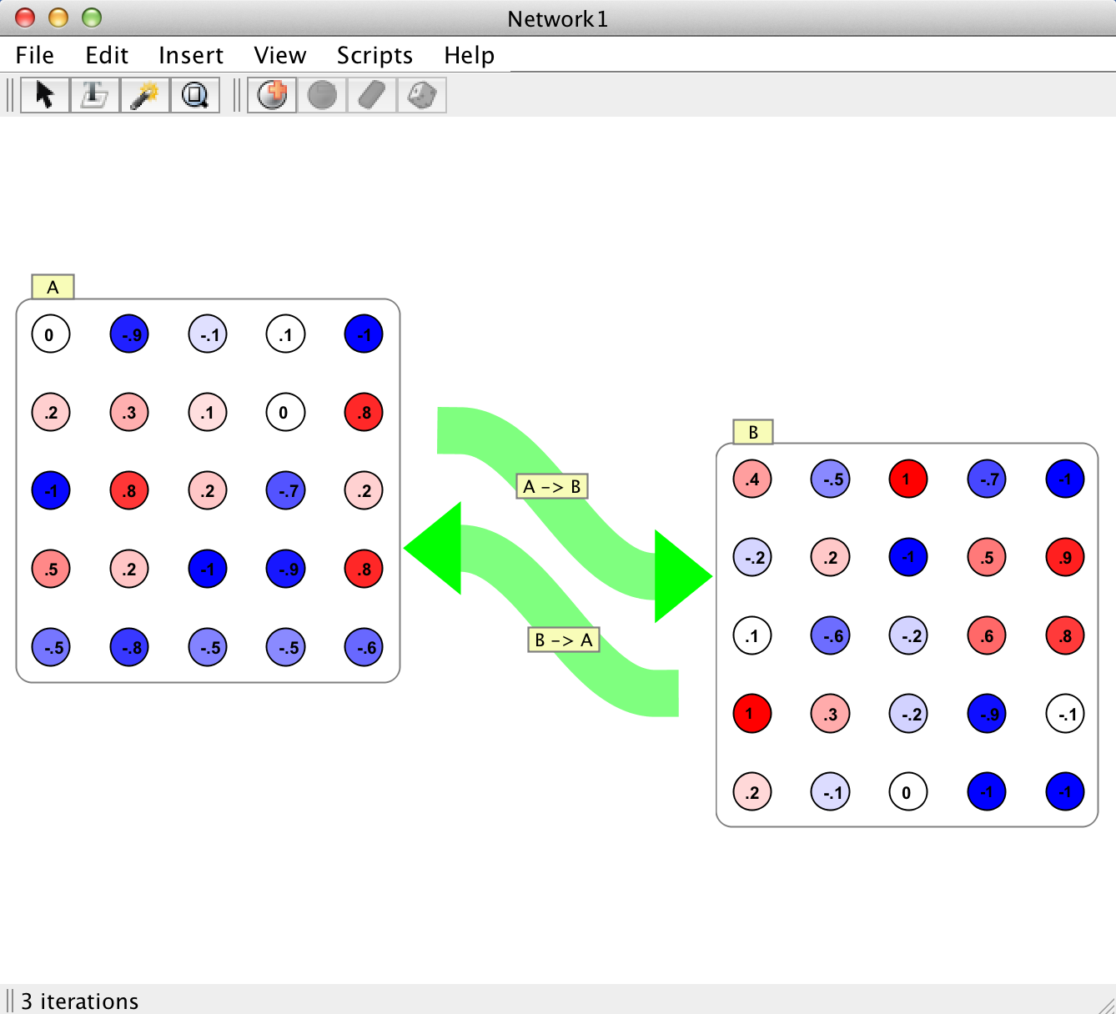Select the arrow selection tool

tap(45, 95)
